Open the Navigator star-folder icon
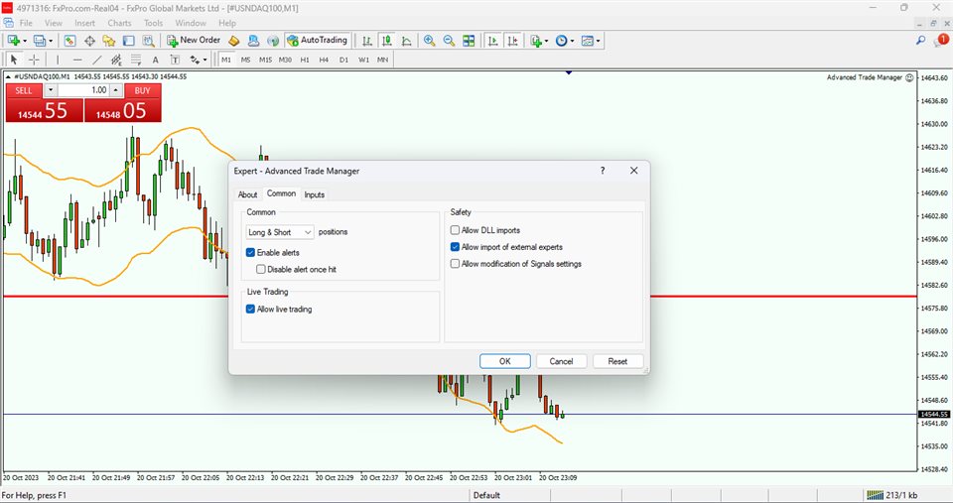Screen dimensions: 953x503 (x=109, y=41)
